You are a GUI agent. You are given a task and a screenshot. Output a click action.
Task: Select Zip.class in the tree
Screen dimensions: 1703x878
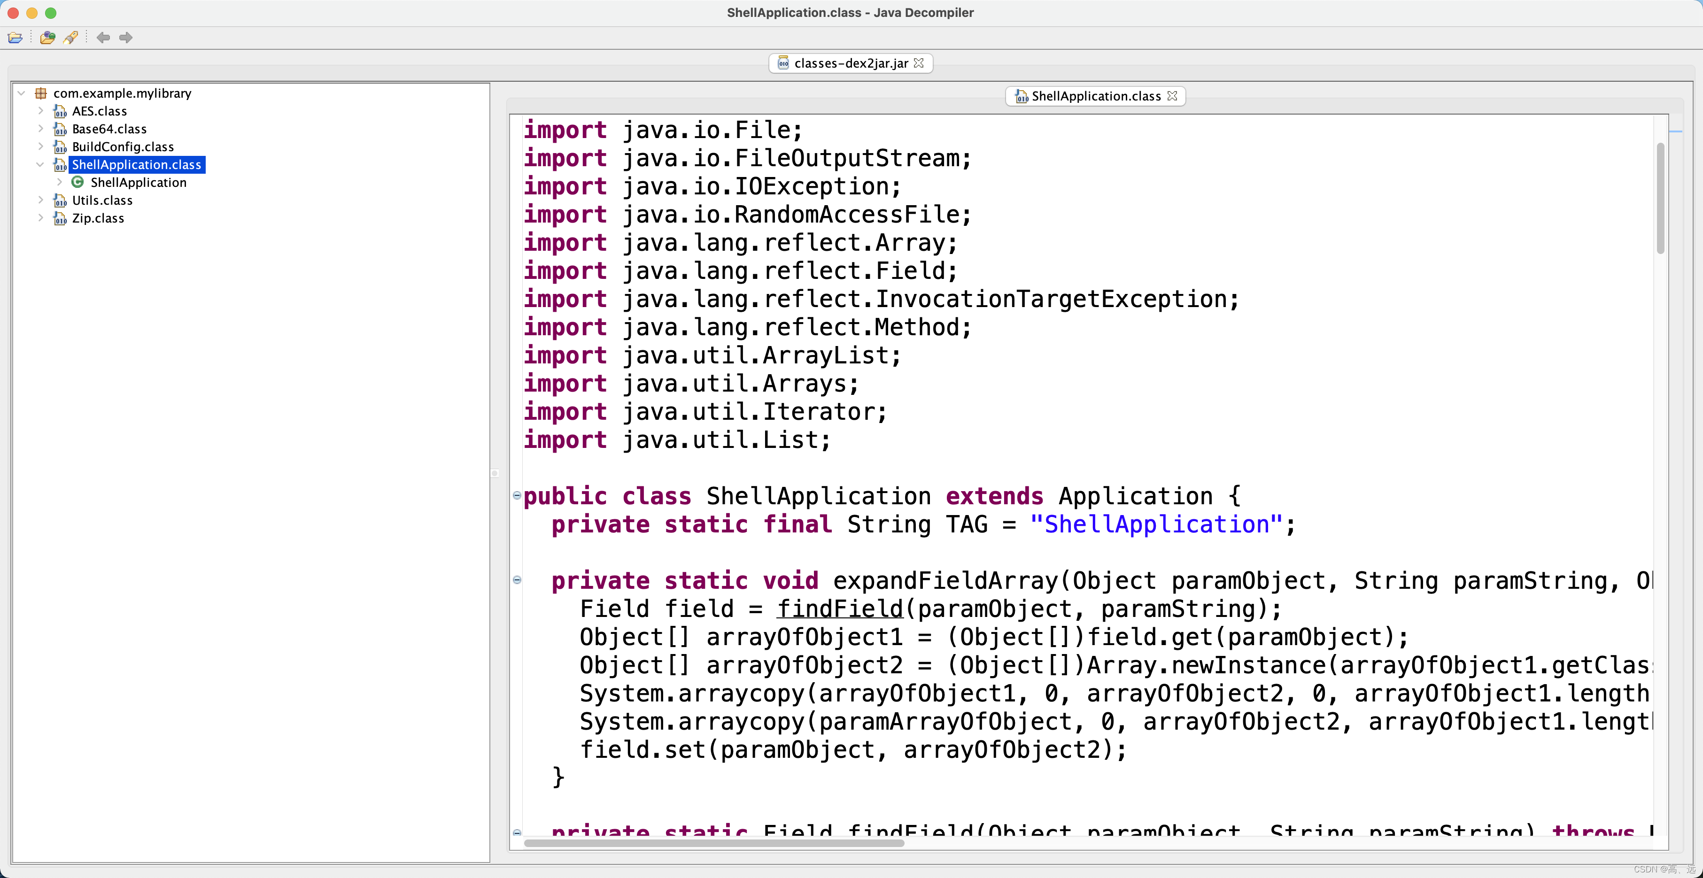click(98, 218)
